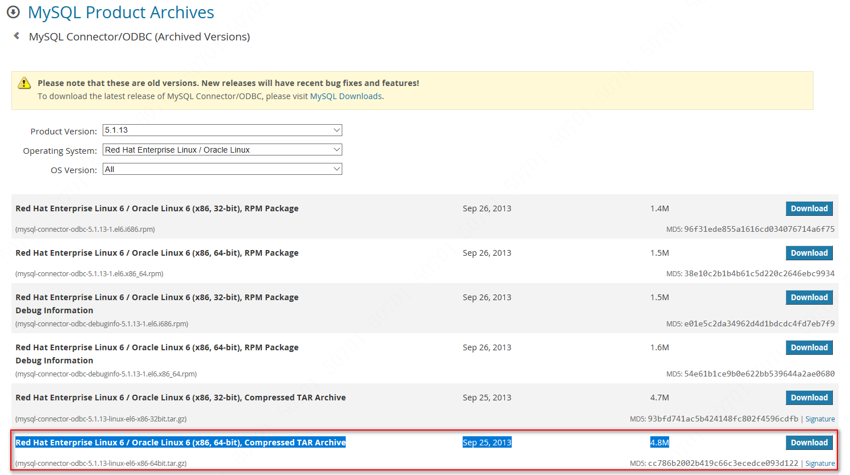Click MD5 hash e01e5c2da34962d4d1bdcdc4fd7eb7f9
This screenshot has height=475, width=850.
tap(759, 324)
